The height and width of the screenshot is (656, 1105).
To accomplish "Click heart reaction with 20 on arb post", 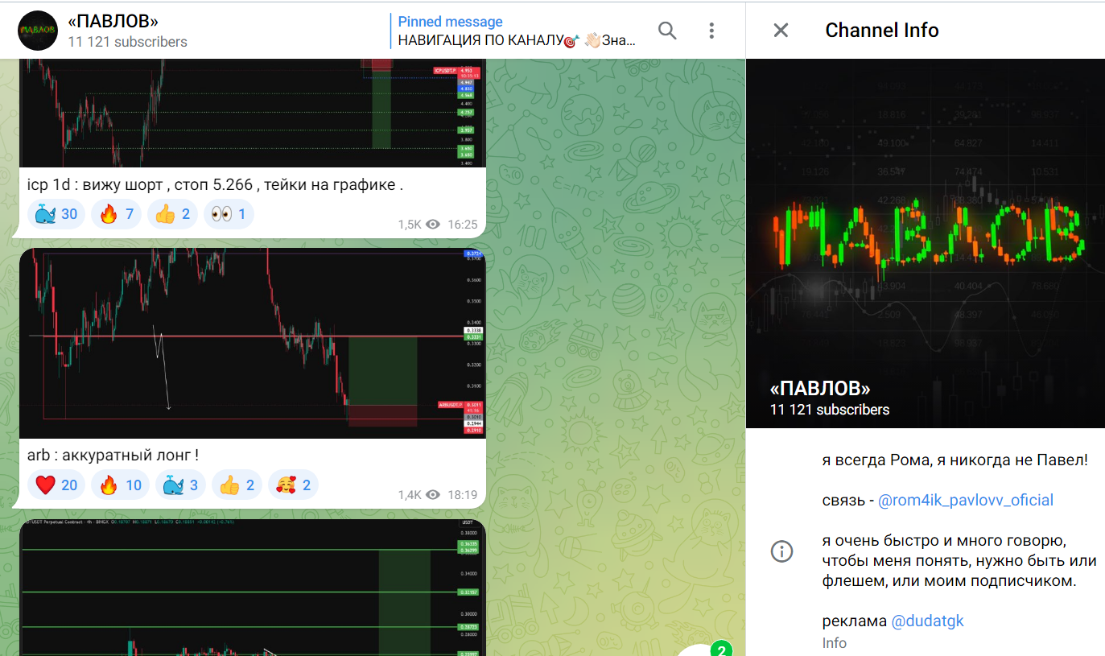I will 56,485.
